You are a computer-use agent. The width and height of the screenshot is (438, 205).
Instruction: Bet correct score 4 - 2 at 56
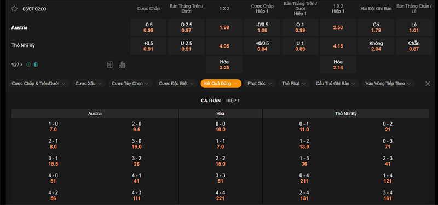(x=53, y=196)
